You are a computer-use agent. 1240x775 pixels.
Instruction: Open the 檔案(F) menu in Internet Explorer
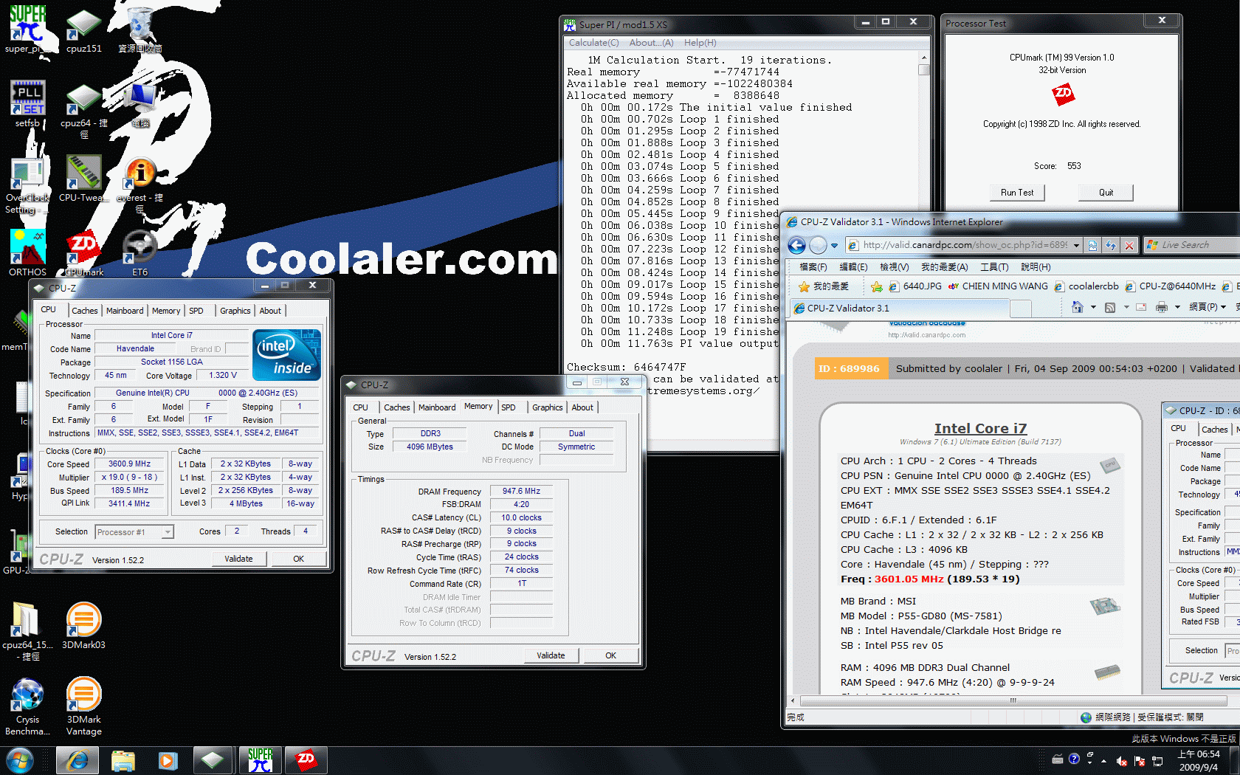point(813,267)
